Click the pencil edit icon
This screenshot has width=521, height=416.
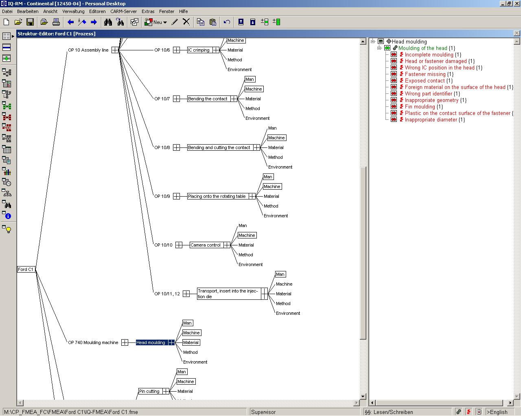click(175, 22)
